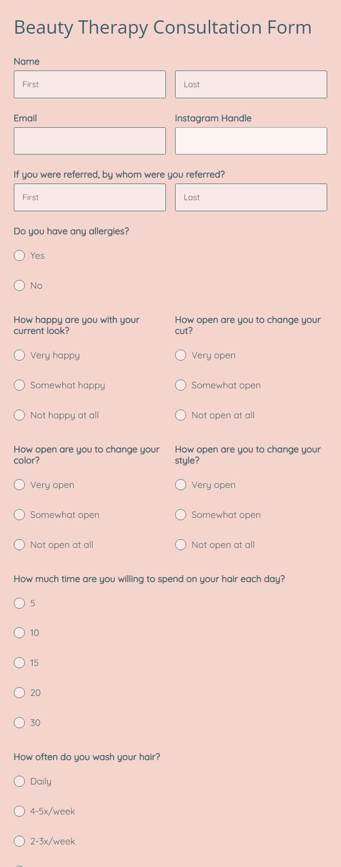Choose 2-3x/week washing frequency
341x867 pixels.
point(19,841)
